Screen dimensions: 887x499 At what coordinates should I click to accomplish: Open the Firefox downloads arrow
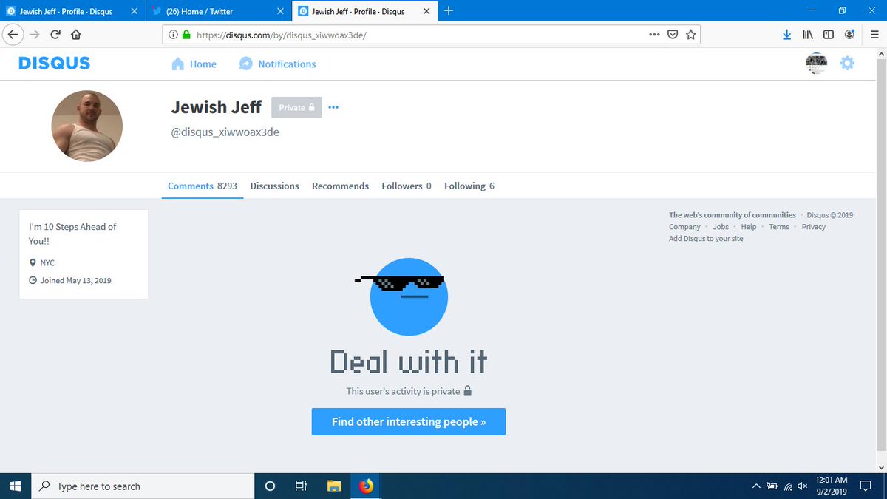coord(787,34)
